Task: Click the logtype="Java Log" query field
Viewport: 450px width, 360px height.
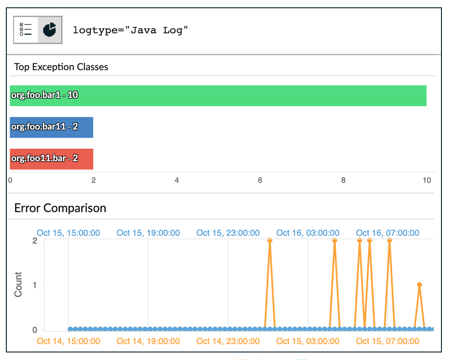Action: click(130, 30)
